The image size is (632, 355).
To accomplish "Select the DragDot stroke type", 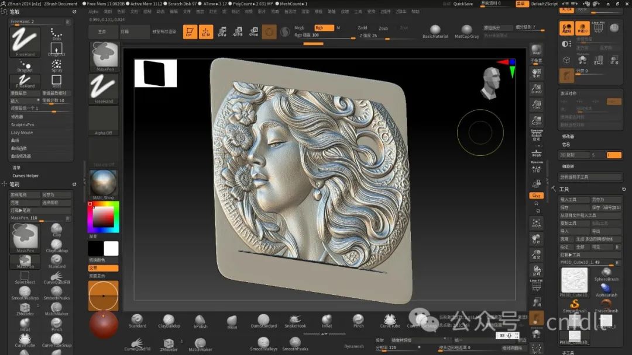I will click(25, 66).
